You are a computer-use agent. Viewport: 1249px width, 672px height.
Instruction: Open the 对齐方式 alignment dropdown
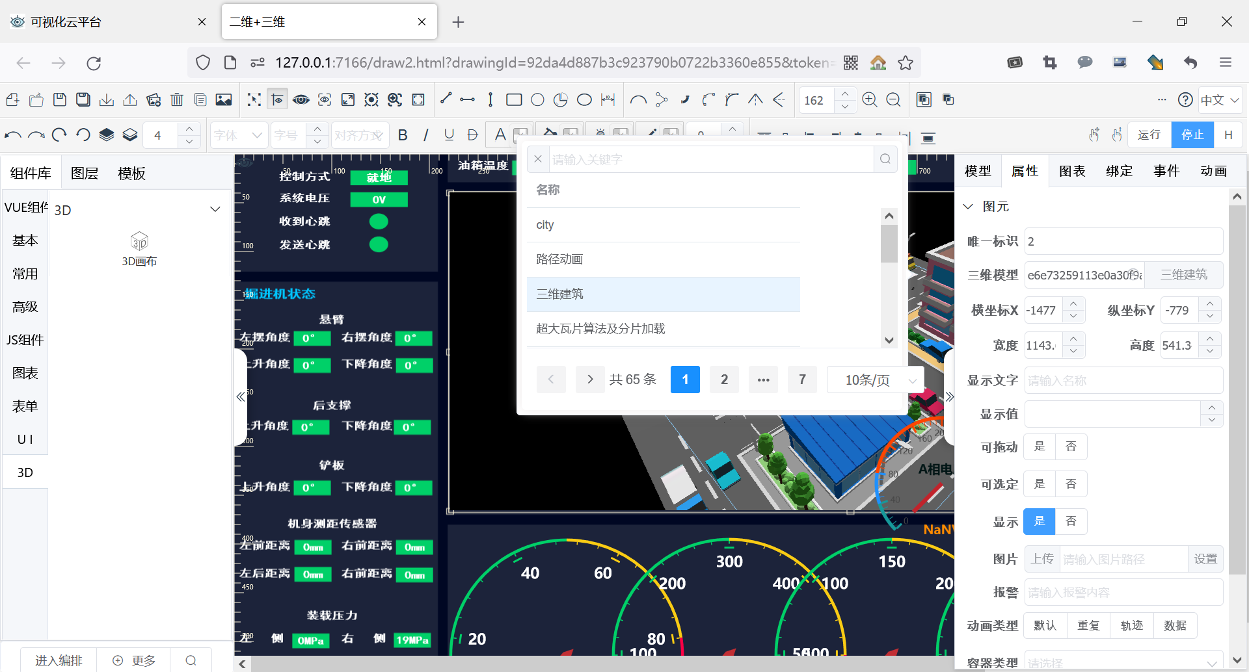(x=360, y=135)
